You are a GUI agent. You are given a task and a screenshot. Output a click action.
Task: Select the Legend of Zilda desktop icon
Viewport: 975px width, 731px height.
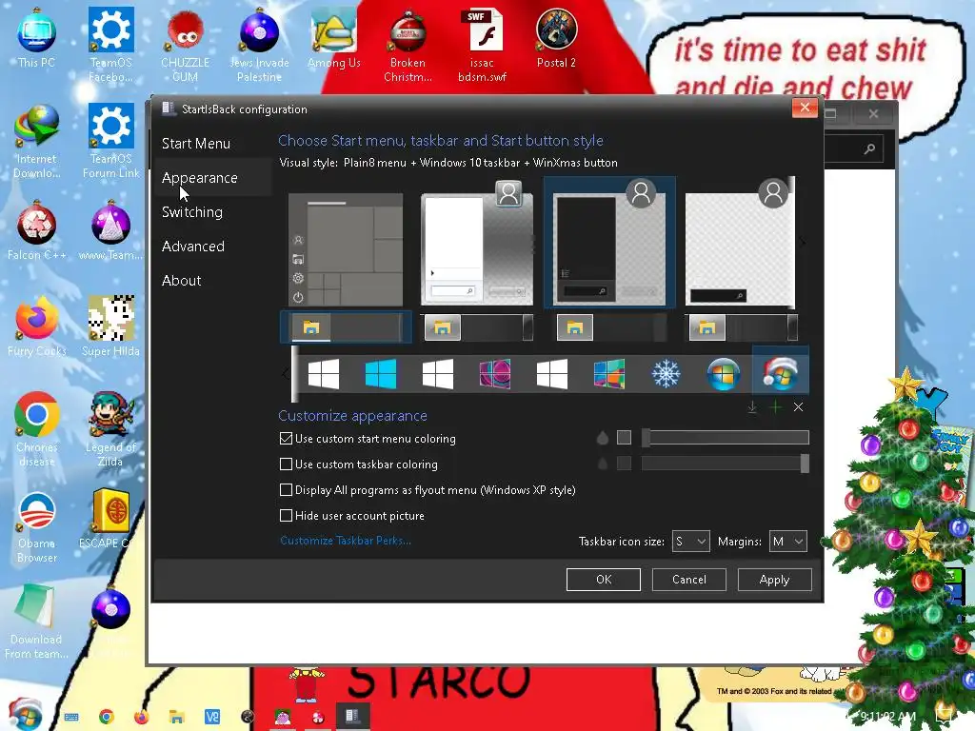(110, 431)
